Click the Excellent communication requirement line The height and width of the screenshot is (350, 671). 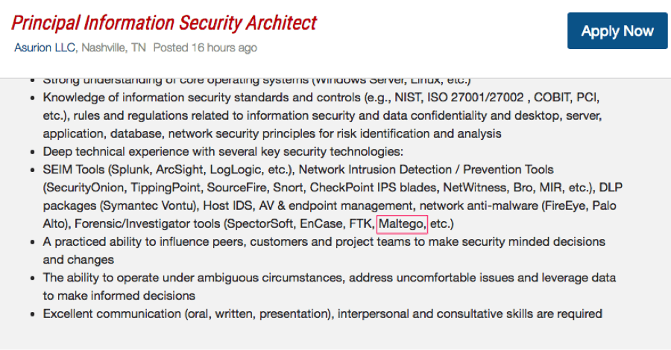pos(323,314)
